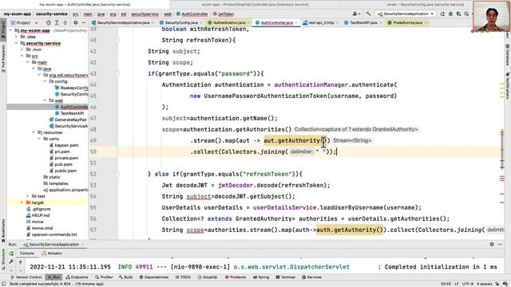The image size is (511, 287).
Task: Open Structure side stripe
Action: point(3,258)
